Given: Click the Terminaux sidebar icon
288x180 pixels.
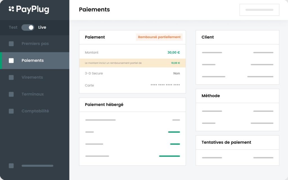Looking at the screenshot, I should tap(11, 94).
